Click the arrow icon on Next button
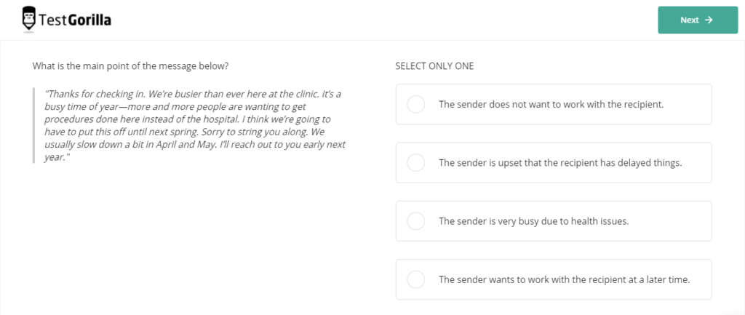Image resolution: width=745 pixels, height=315 pixels. pos(709,20)
